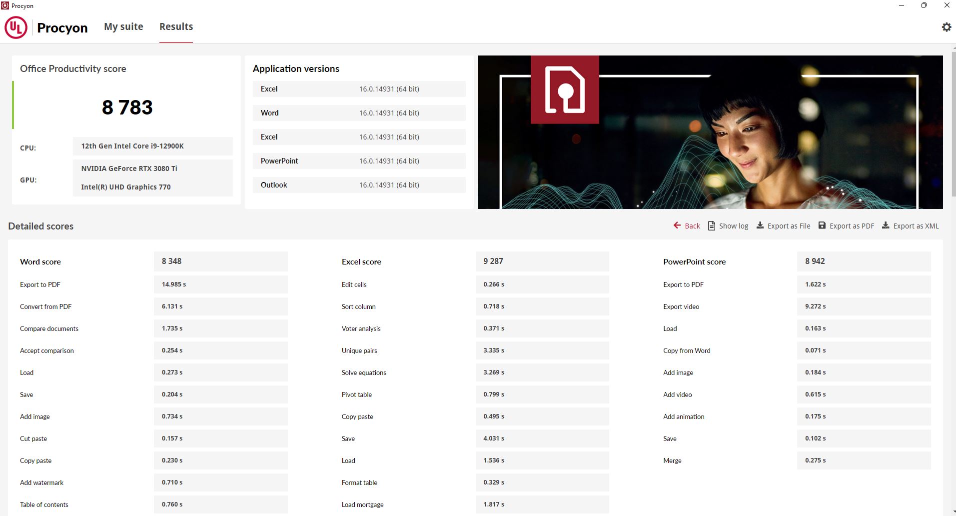Click the Word score value 8 348
The height and width of the screenshot is (516, 956).
tap(221, 261)
